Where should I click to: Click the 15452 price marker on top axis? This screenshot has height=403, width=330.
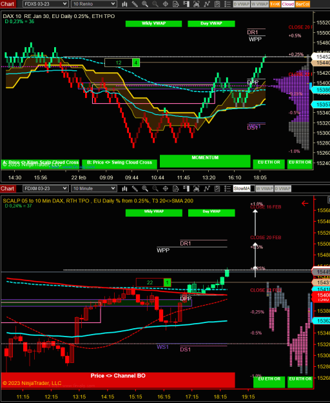click(321, 57)
